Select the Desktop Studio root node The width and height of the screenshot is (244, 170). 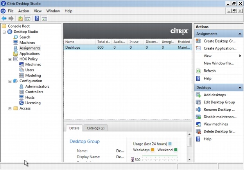(x=26, y=32)
